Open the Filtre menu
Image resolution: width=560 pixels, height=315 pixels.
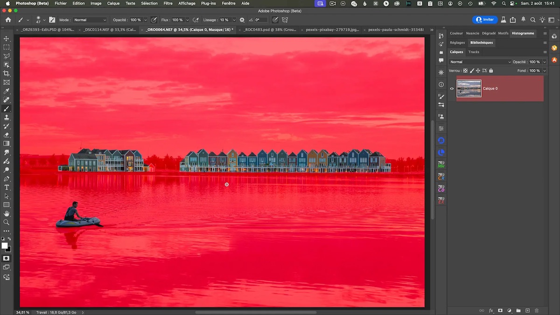point(168,3)
